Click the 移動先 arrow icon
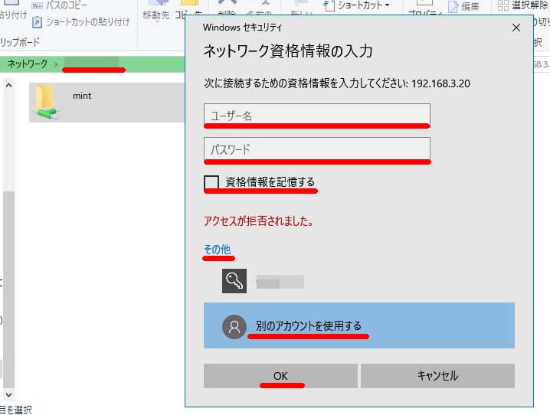The image size is (550, 415). (x=156, y=4)
